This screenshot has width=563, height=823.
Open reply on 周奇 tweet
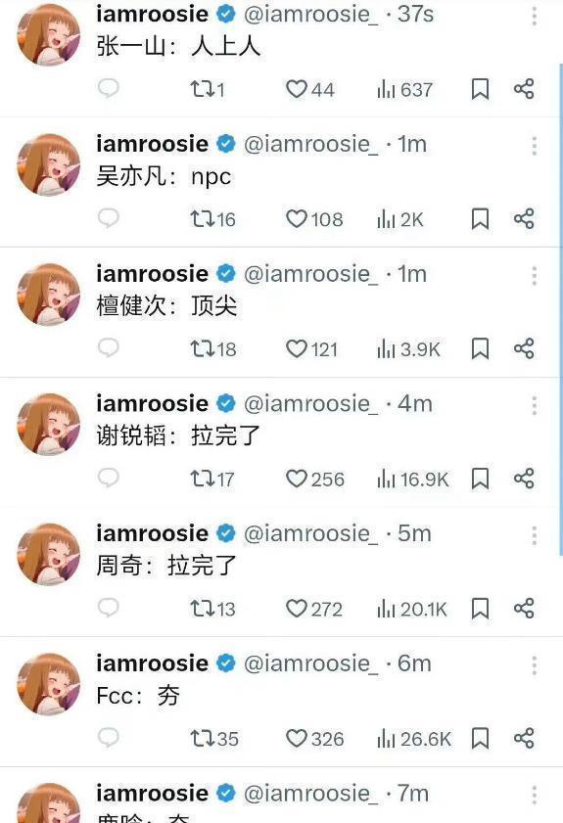pos(109,608)
